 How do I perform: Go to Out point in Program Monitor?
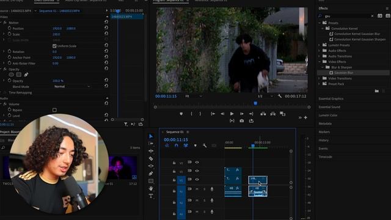pos(251,114)
